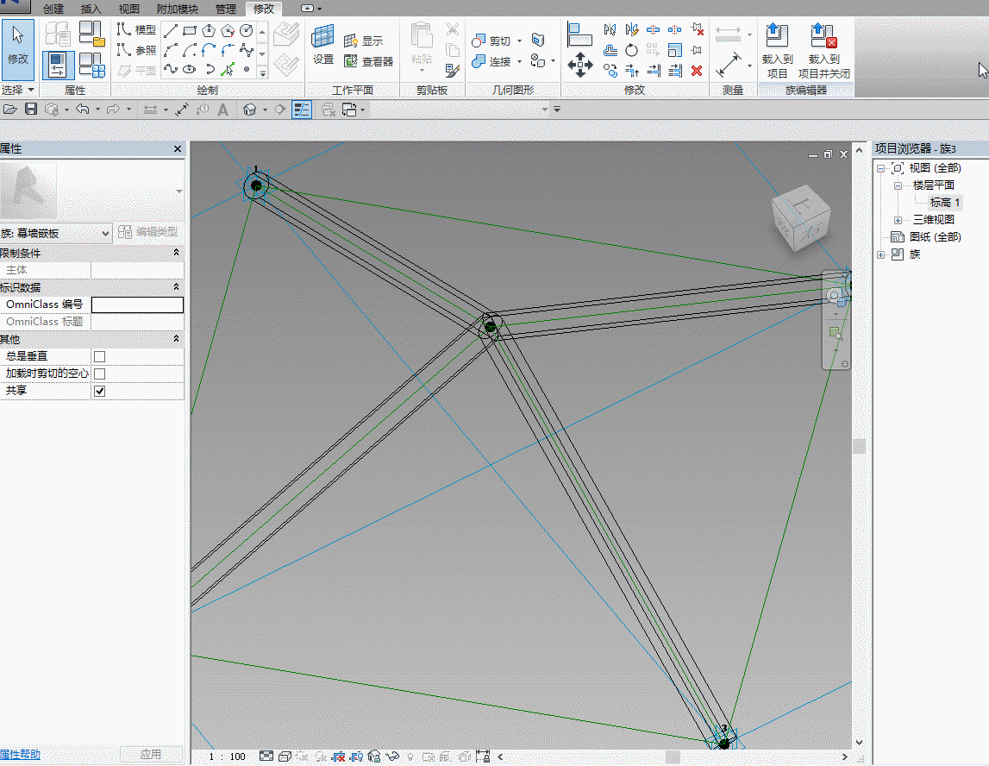Select the rotate tool in 修改 panel

pyautogui.click(x=632, y=50)
